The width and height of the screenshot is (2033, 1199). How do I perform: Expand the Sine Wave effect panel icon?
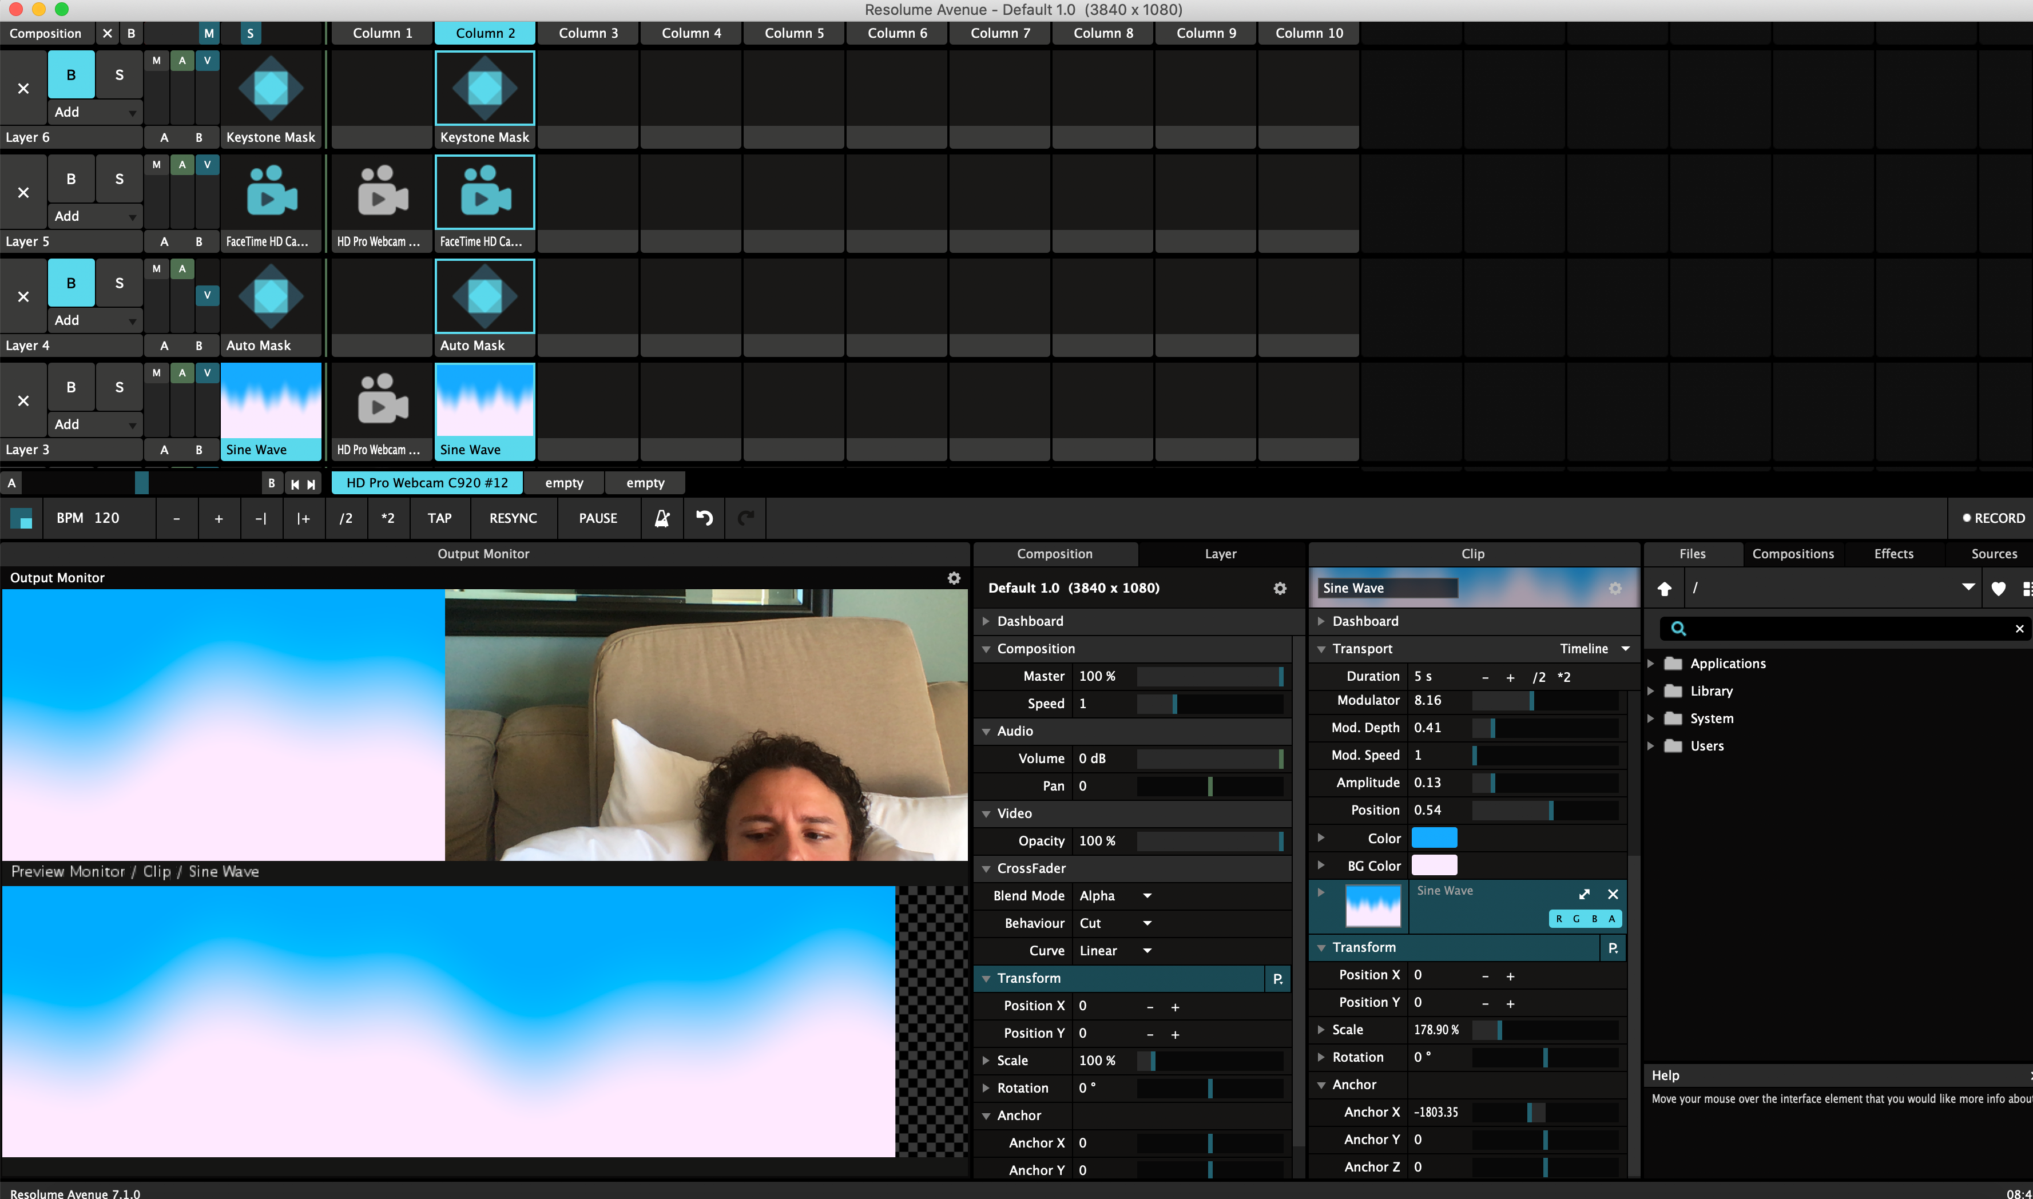[1584, 894]
